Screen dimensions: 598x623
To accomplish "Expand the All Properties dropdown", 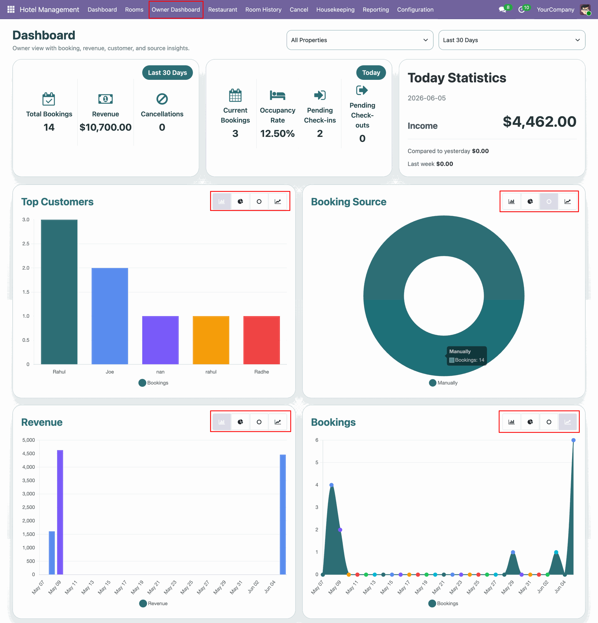I will coord(360,40).
